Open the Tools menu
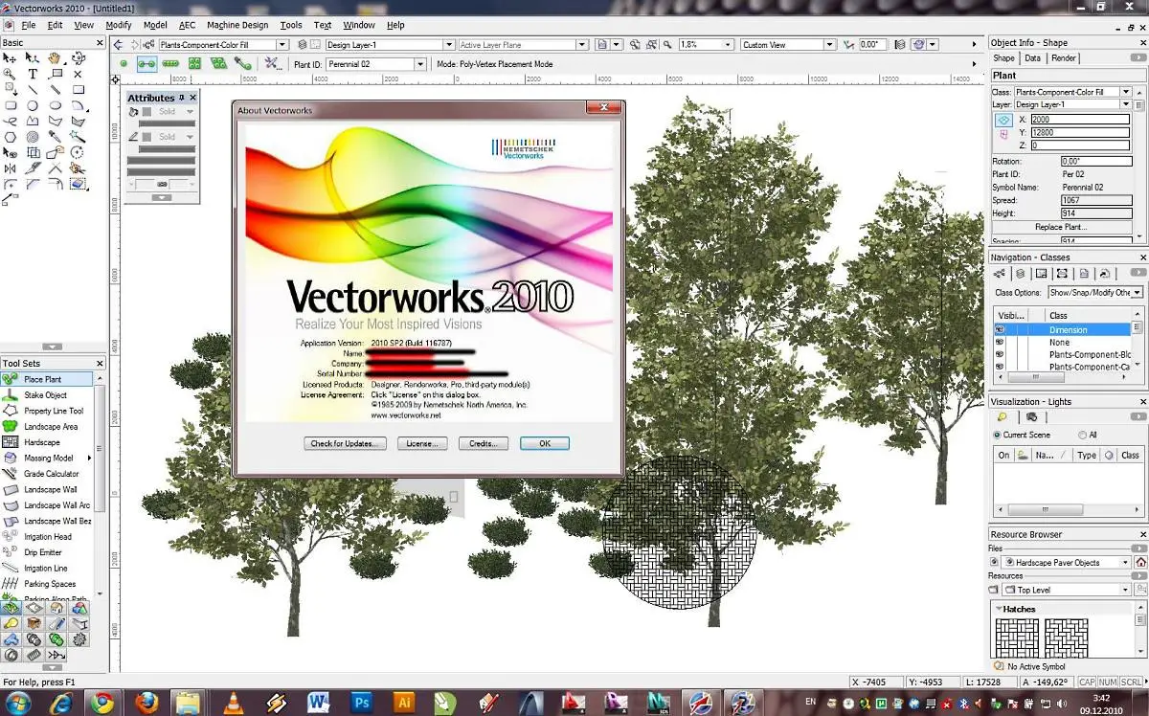The height and width of the screenshot is (716, 1149). 291,25
